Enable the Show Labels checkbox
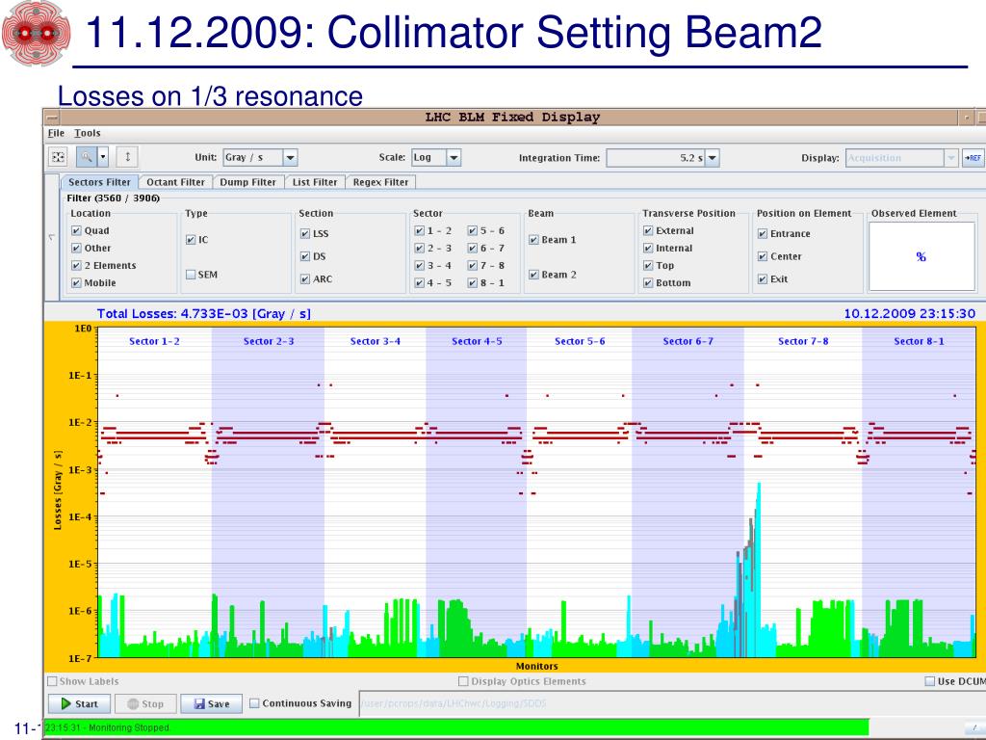The height and width of the screenshot is (740, 986). [x=52, y=681]
